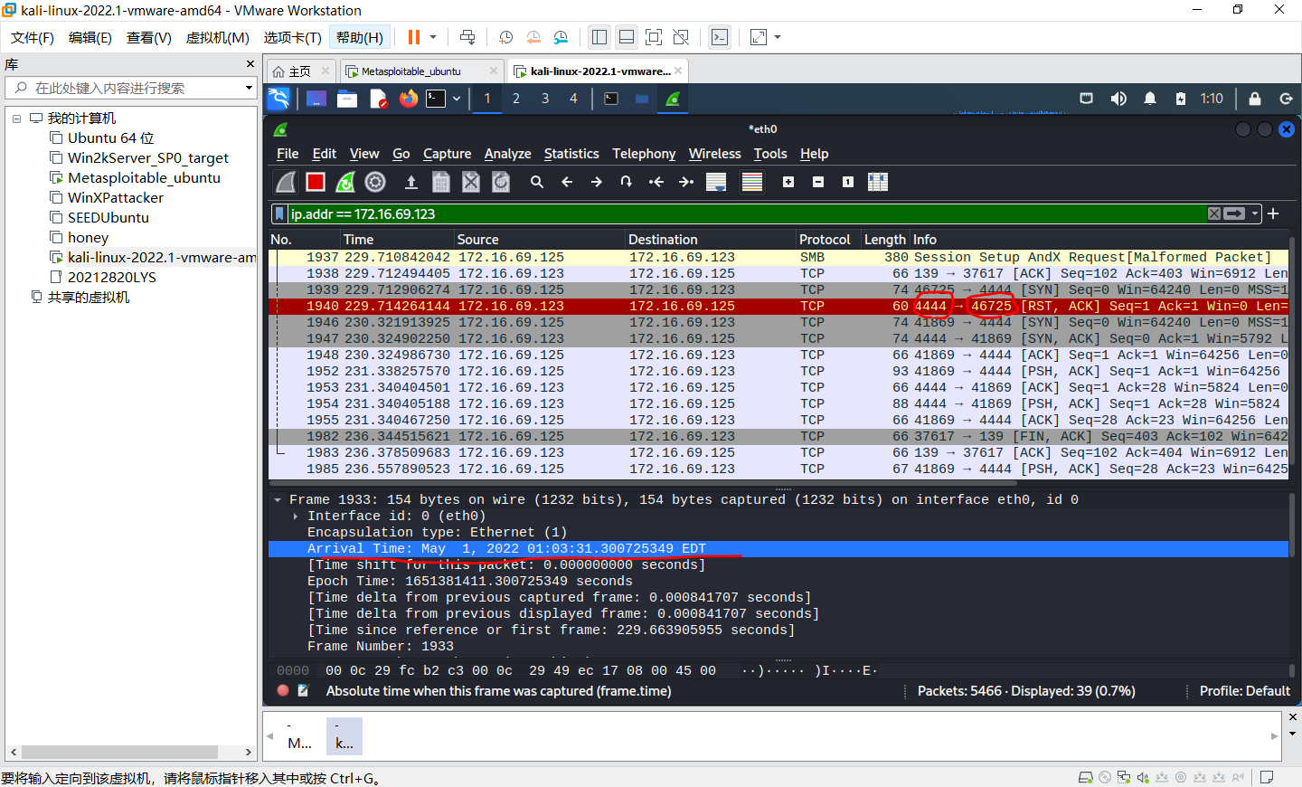Open the Kali terminal launcher dropdown arrow
The width and height of the screenshot is (1302, 787).
pyautogui.click(x=457, y=99)
